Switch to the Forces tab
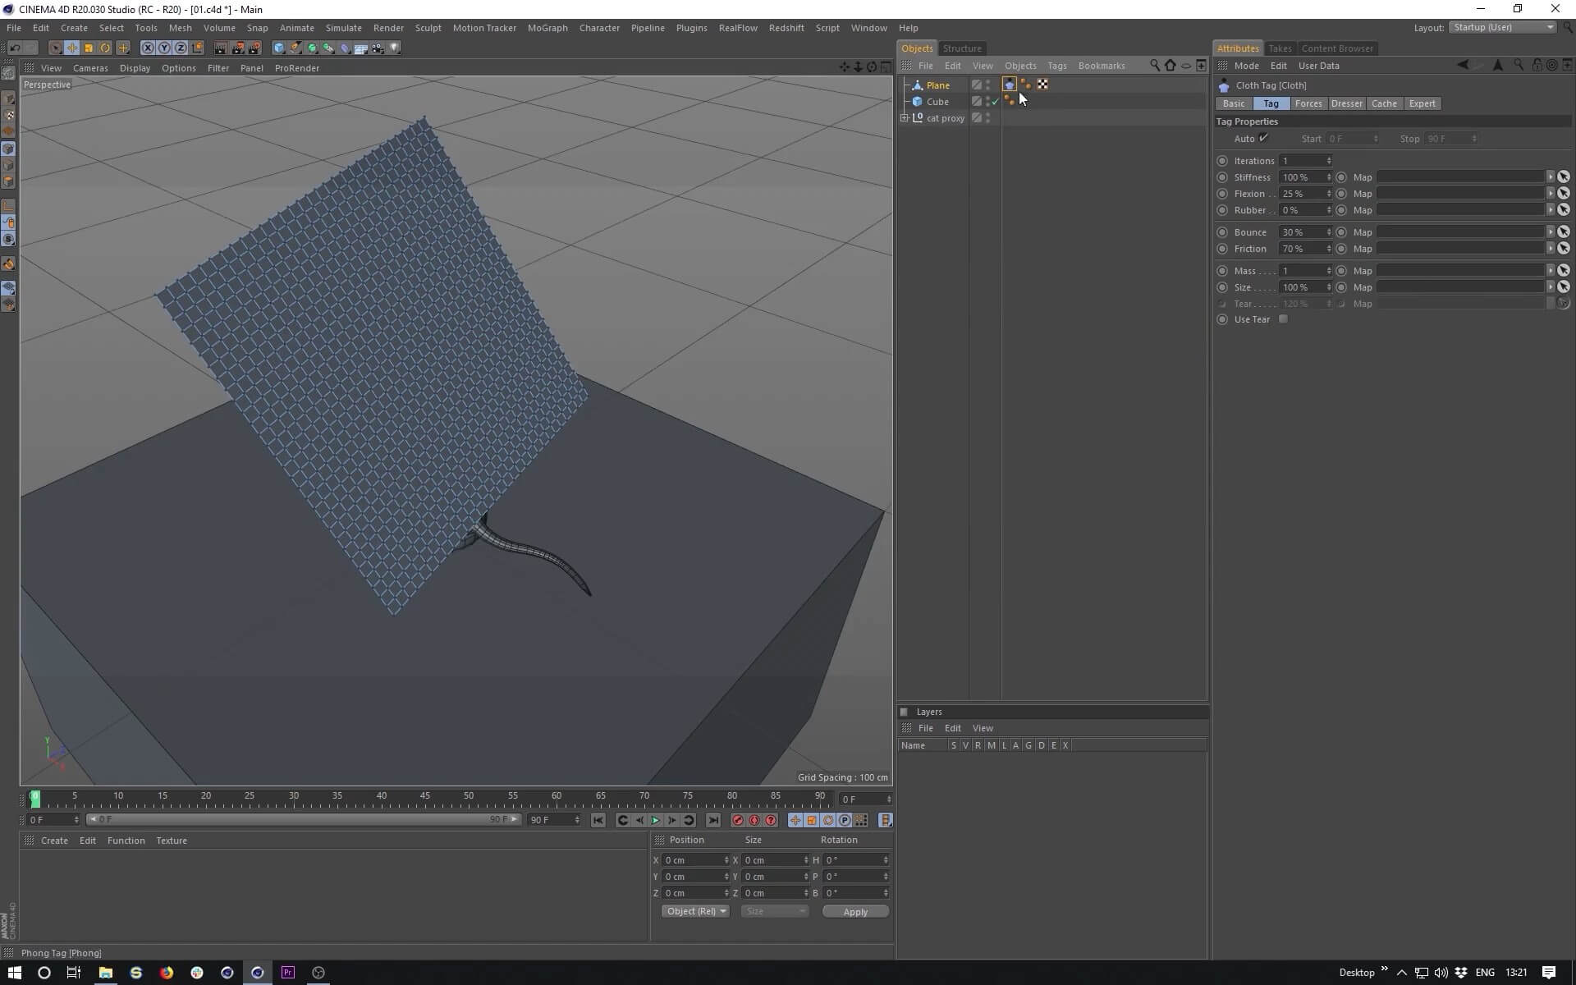 coord(1308,103)
